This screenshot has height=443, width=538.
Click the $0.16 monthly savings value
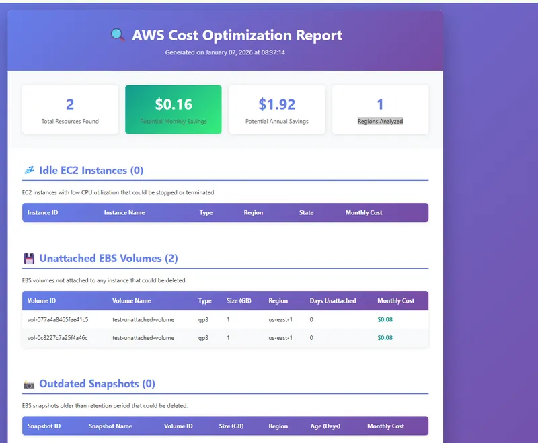coord(174,104)
